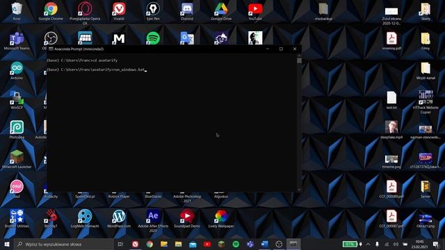Viewport: 445px width, 250px height.
Task: Open Microsoft Teams from the taskbar
Action: (x=250, y=244)
